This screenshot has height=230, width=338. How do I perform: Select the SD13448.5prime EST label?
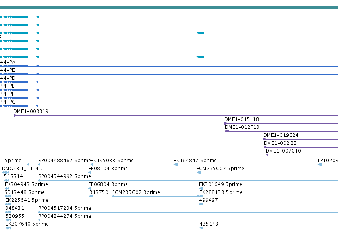(x=25, y=192)
